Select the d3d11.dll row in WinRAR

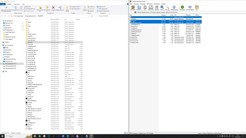[166, 21]
